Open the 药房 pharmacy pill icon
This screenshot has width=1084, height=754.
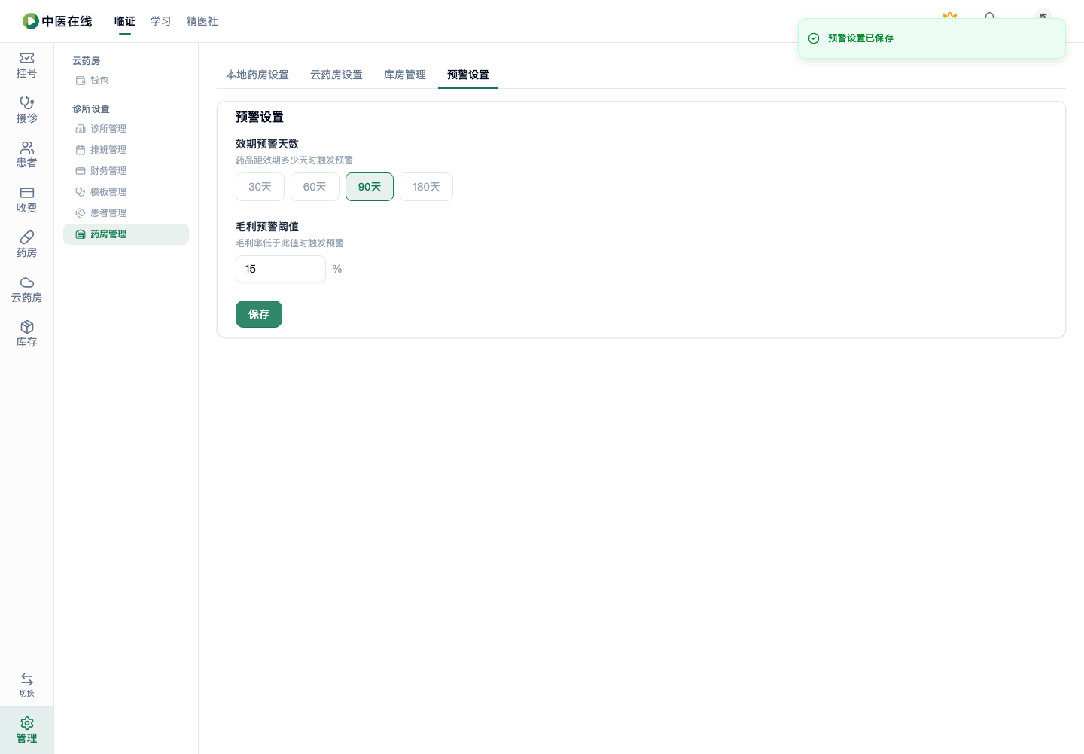[x=27, y=245]
